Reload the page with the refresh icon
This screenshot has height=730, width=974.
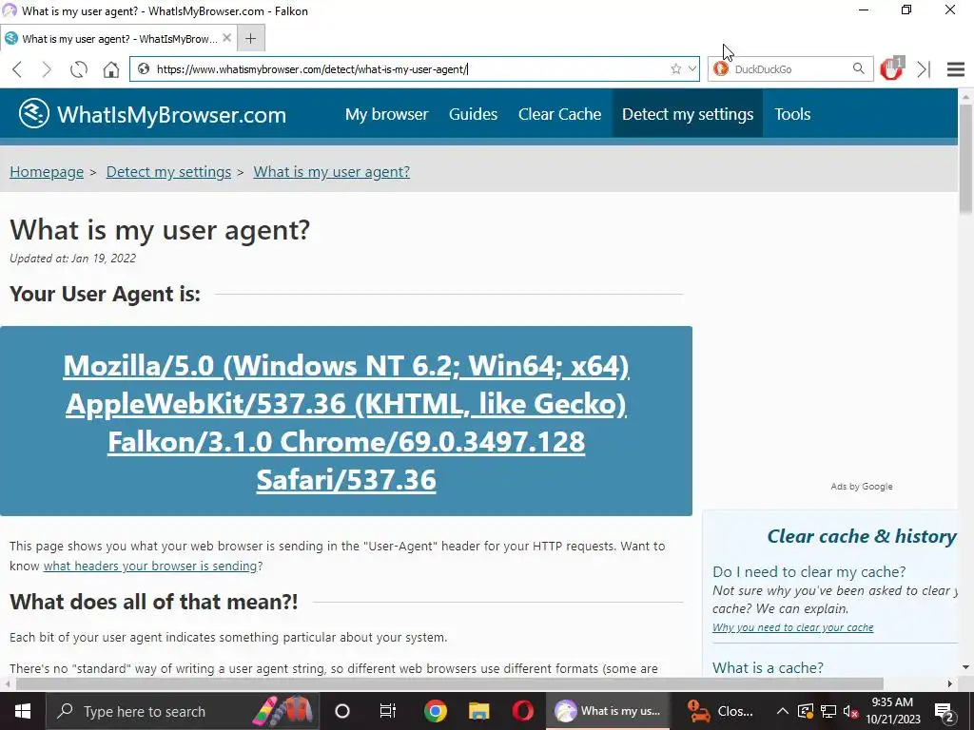[79, 69]
